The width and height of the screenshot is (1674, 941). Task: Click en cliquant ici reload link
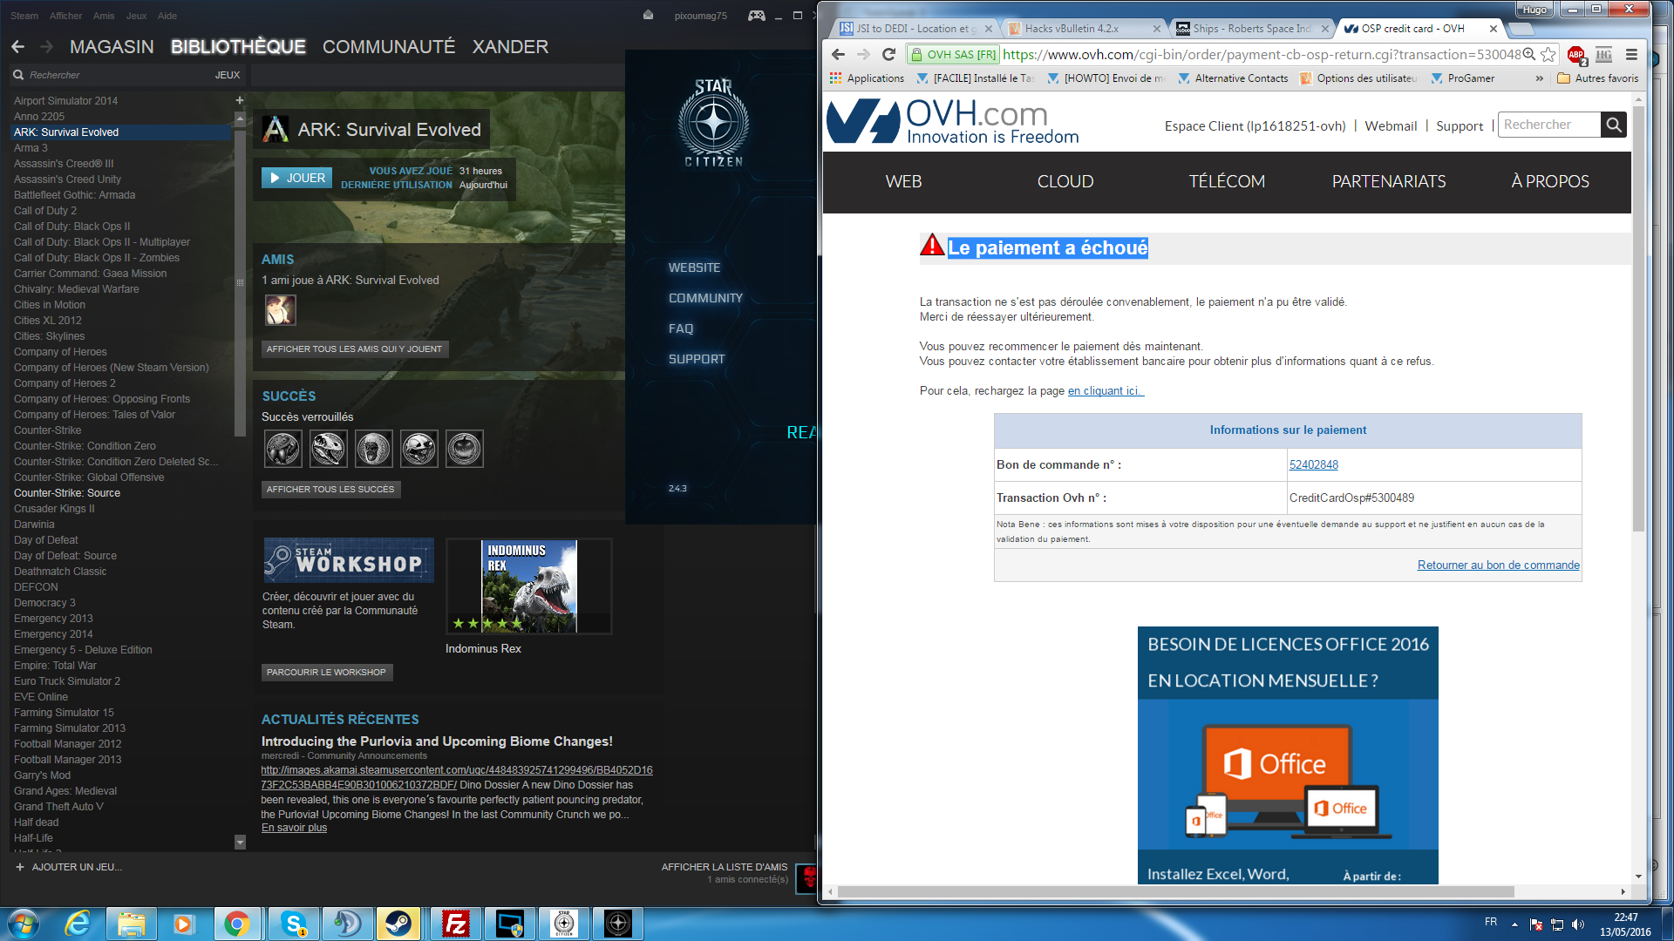coord(1106,391)
